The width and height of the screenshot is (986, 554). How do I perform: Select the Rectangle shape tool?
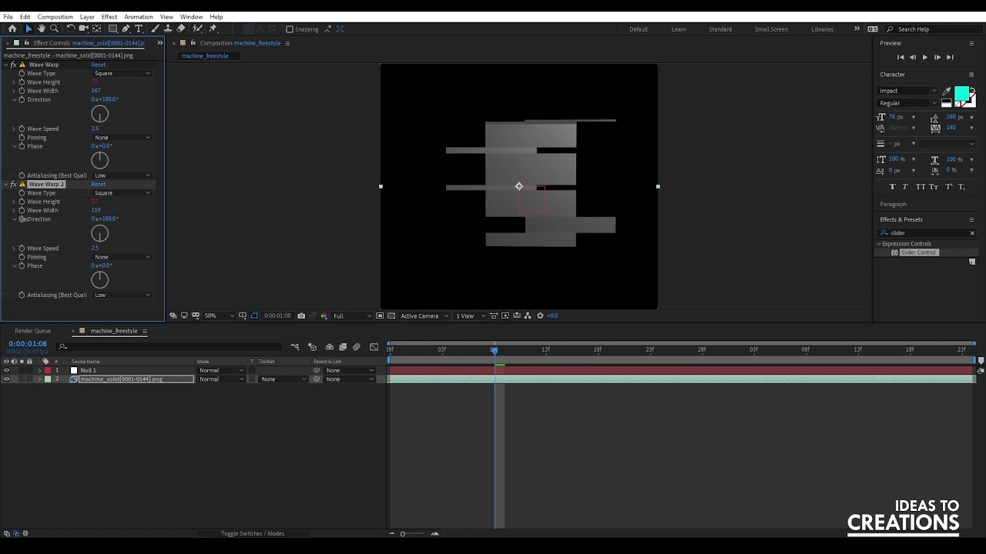(112, 28)
